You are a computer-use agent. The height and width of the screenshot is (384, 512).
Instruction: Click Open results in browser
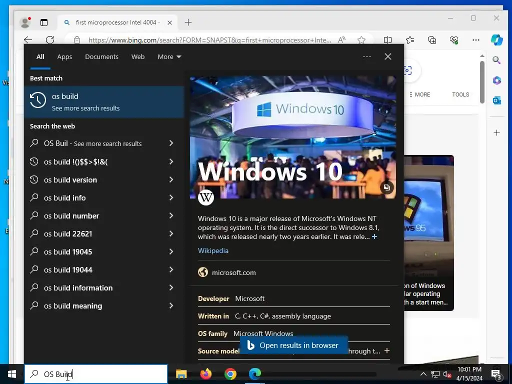pyautogui.click(x=294, y=345)
